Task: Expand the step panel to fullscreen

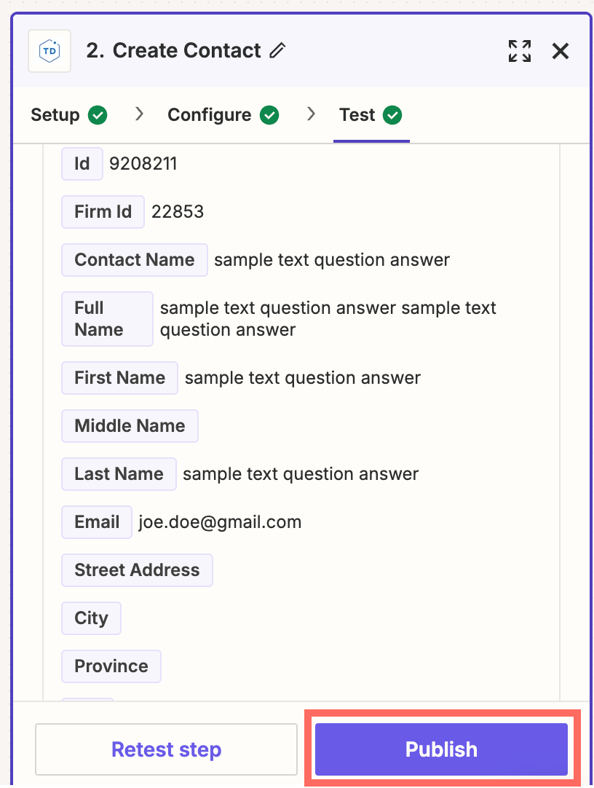Action: [x=519, y=51]
